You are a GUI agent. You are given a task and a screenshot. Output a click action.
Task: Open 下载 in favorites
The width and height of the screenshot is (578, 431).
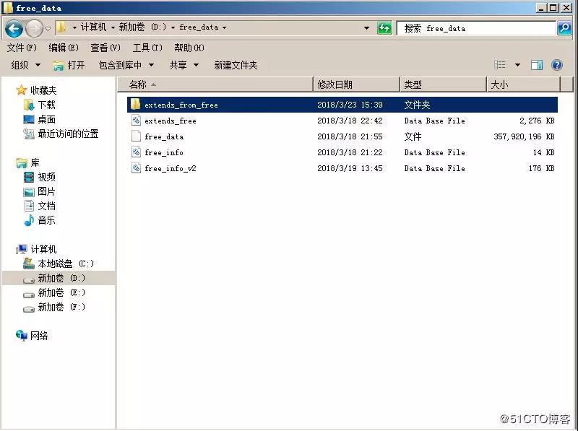pyautogui.click(x=46, y=105)
